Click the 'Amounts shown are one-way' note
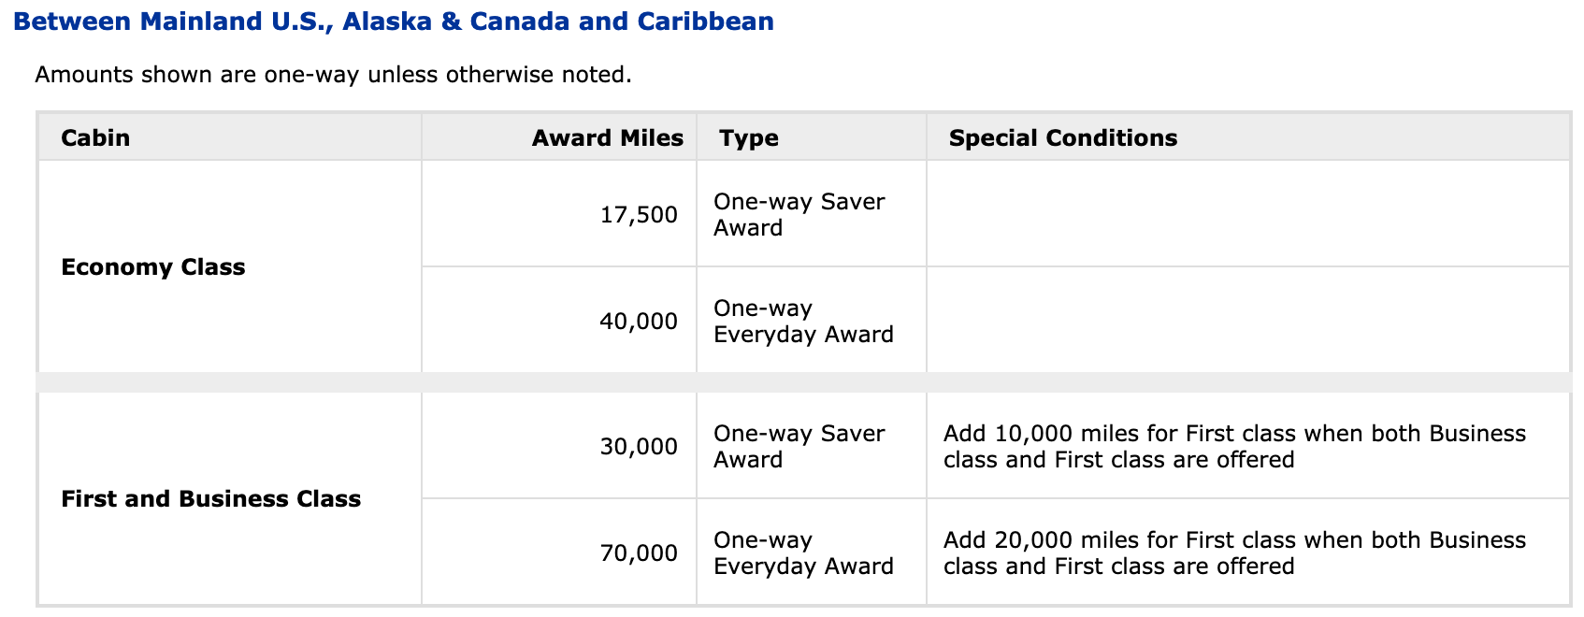The image size is (1584, 617). [333, 74]
